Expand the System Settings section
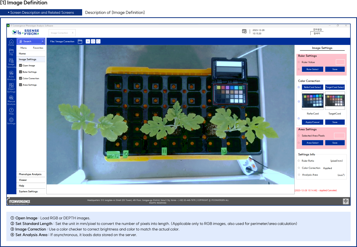 coord(28,191)
